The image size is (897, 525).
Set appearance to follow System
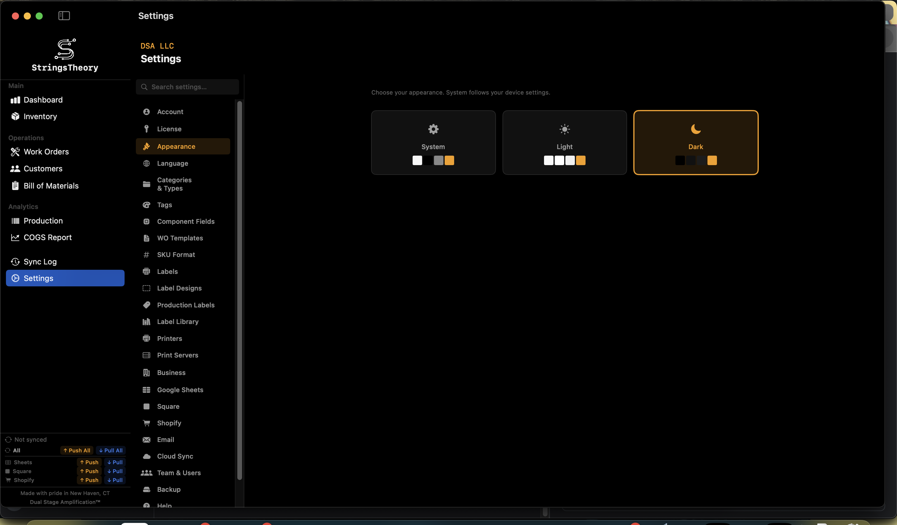433,142
